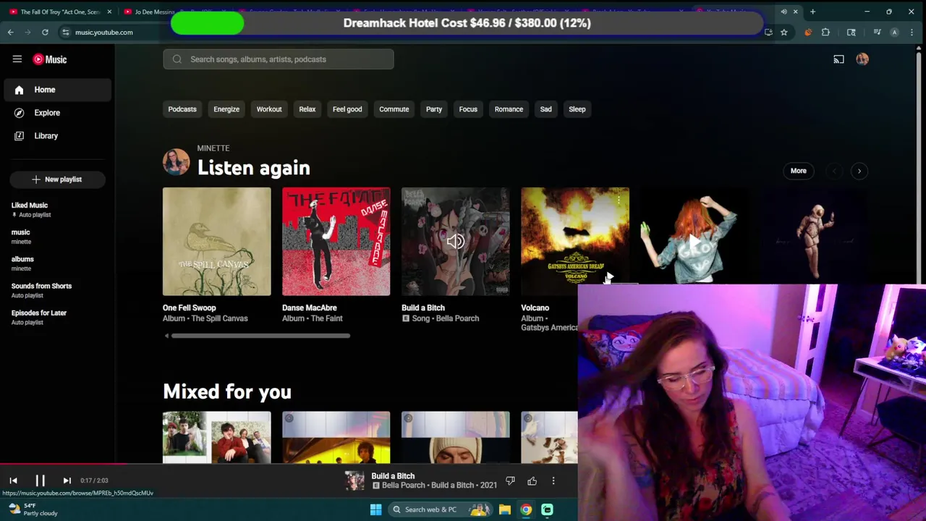
Task: Click the music.youtube.com address bar
Action: pos(104,32)
